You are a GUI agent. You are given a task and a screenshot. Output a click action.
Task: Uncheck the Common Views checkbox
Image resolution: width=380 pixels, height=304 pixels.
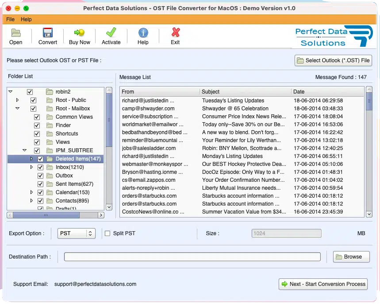[37, 117]
